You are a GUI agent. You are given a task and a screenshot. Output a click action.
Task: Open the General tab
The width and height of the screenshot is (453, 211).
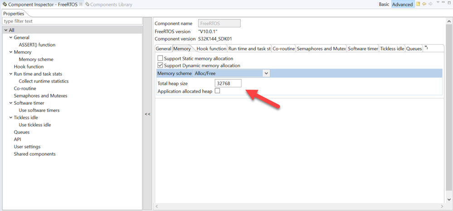(164, 49)
